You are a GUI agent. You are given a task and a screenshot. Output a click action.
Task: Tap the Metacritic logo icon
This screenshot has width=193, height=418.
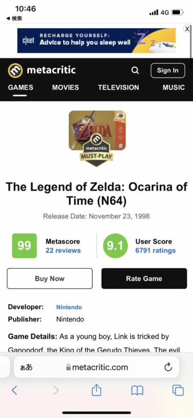coord(15,70)
